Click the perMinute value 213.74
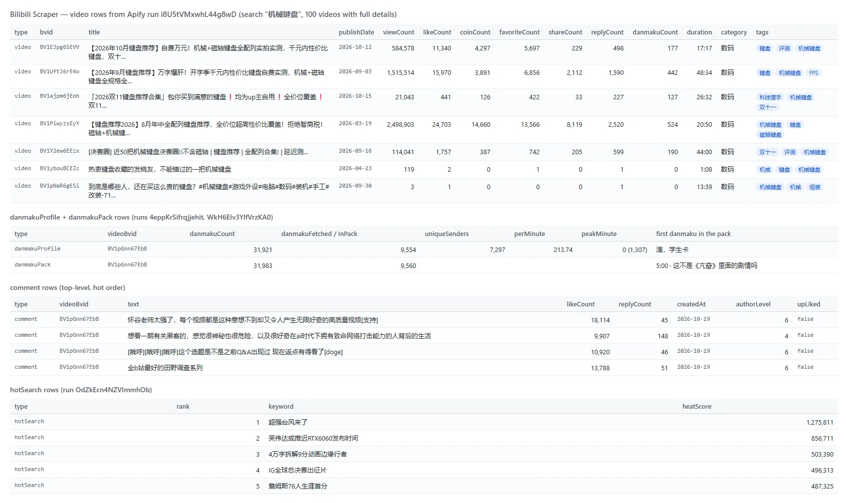Screen dimensions: 848x503 click(563, 250)
